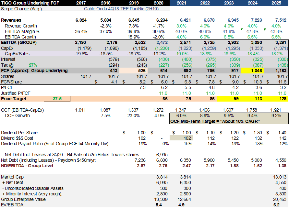The width and height of the screenshot is (289, 208).
Task: Click the 2025 ND/EBITDA value 1.38
Action: 282,166
